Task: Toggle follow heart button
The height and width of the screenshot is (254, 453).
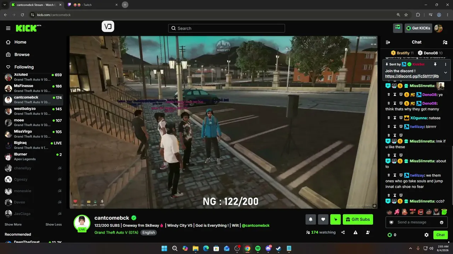Action: (x=323, y=219)
